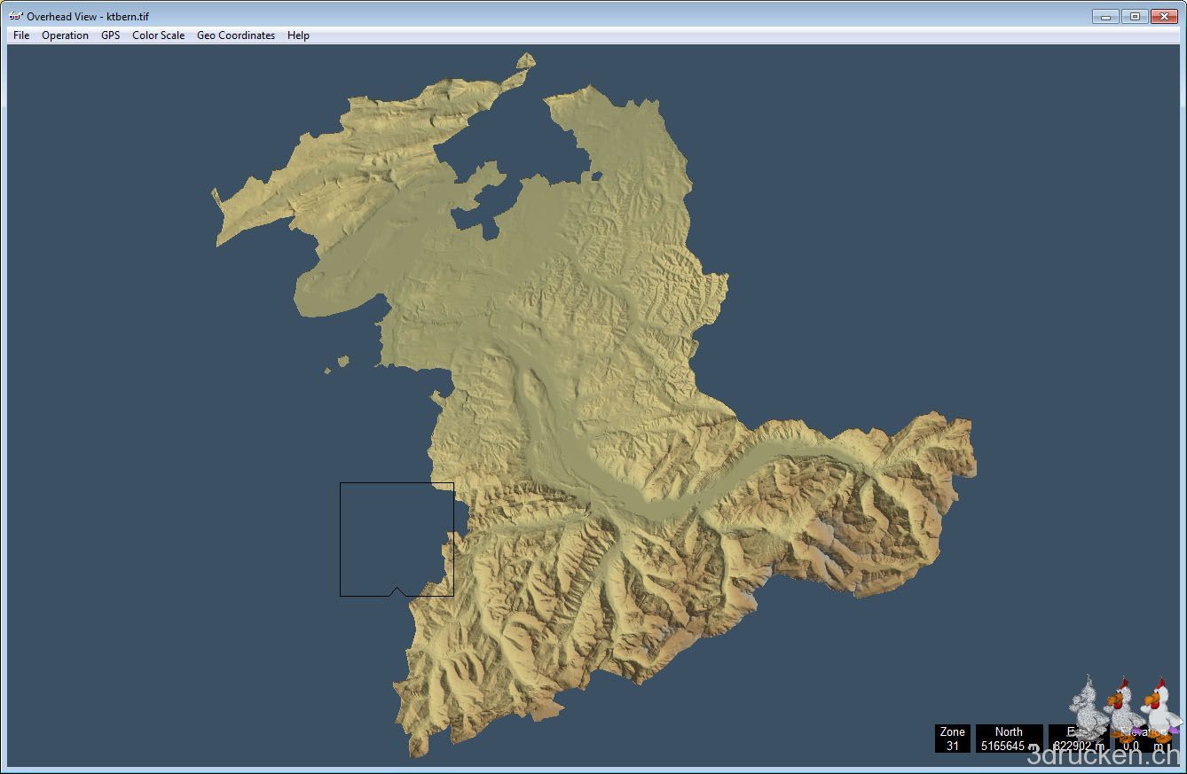Minimize the Overhead View window
Image resolution: width=1187 pixels, height=774 pixels.
pyautogui.click(x=1105, y=16)
